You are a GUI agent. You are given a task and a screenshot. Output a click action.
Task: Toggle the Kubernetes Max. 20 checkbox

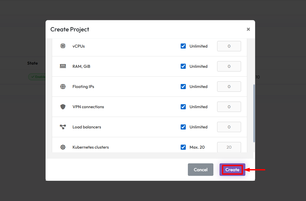[x=183, y=147]
